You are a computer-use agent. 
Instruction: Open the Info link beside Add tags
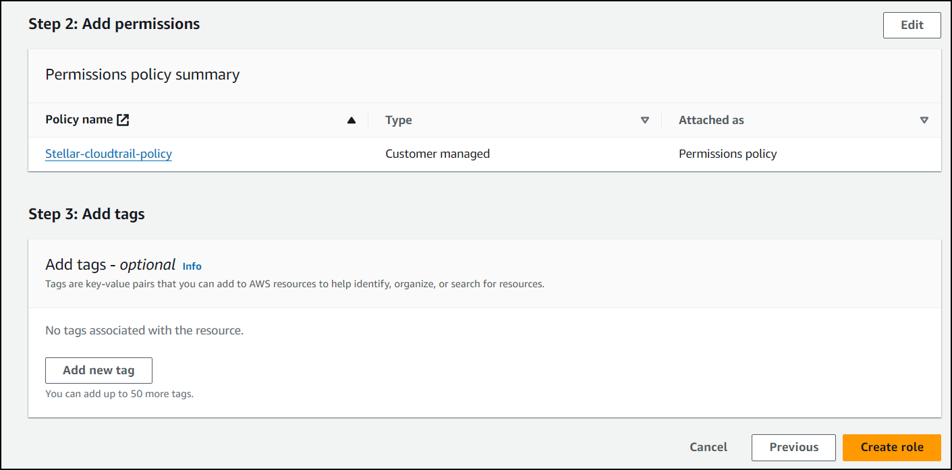click(x=192, y=266)
